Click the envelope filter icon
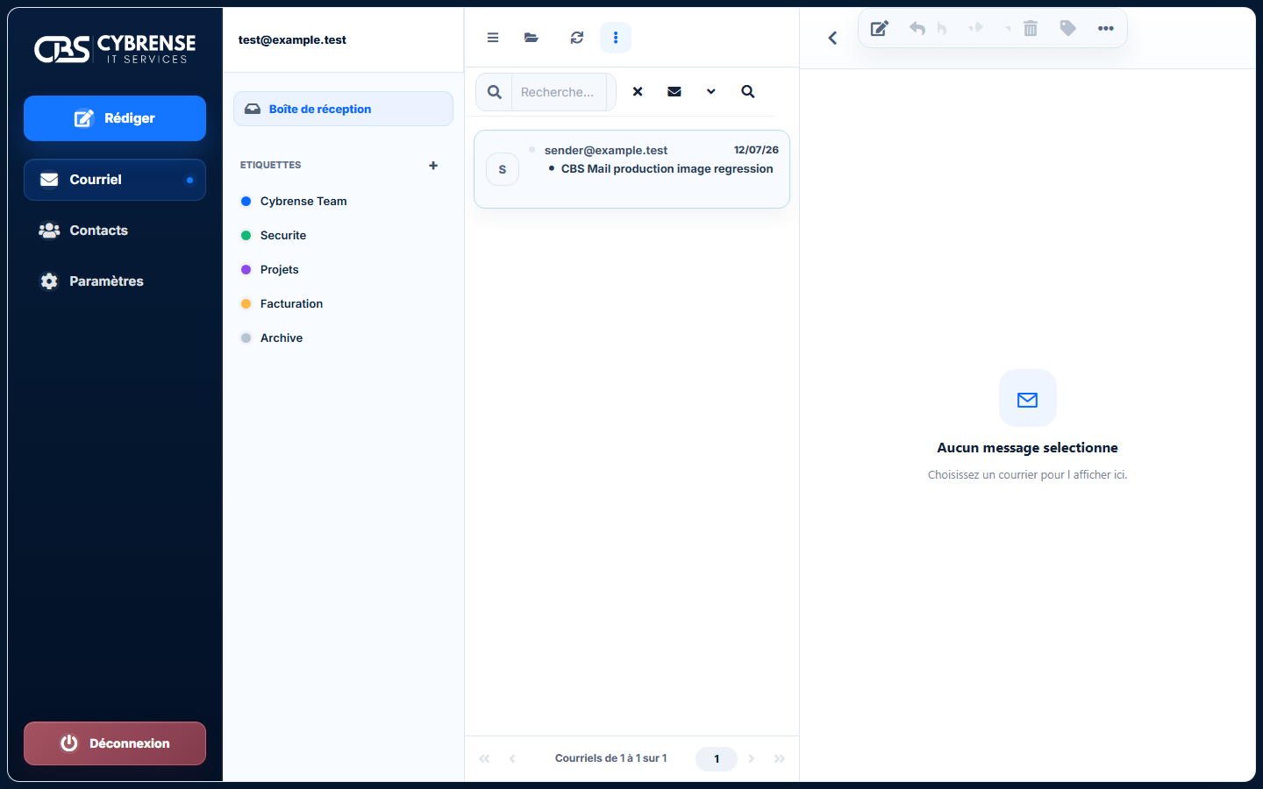 click(x=674, y=91)
